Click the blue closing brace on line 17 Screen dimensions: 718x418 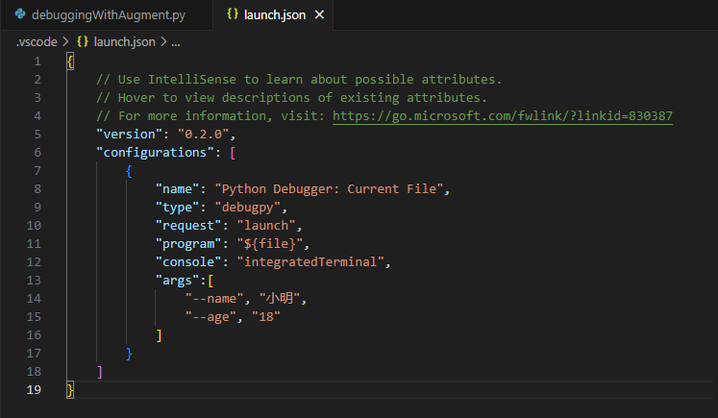click(x=129, y=354)
